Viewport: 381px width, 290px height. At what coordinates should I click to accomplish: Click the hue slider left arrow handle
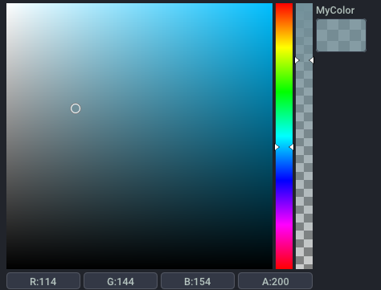point(277,147)
